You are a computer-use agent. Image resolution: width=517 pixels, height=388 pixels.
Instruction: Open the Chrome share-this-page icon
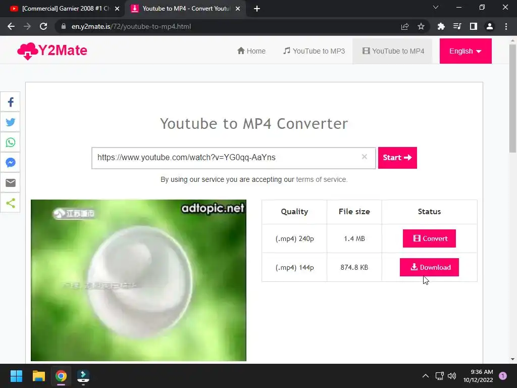coord(405,26)
